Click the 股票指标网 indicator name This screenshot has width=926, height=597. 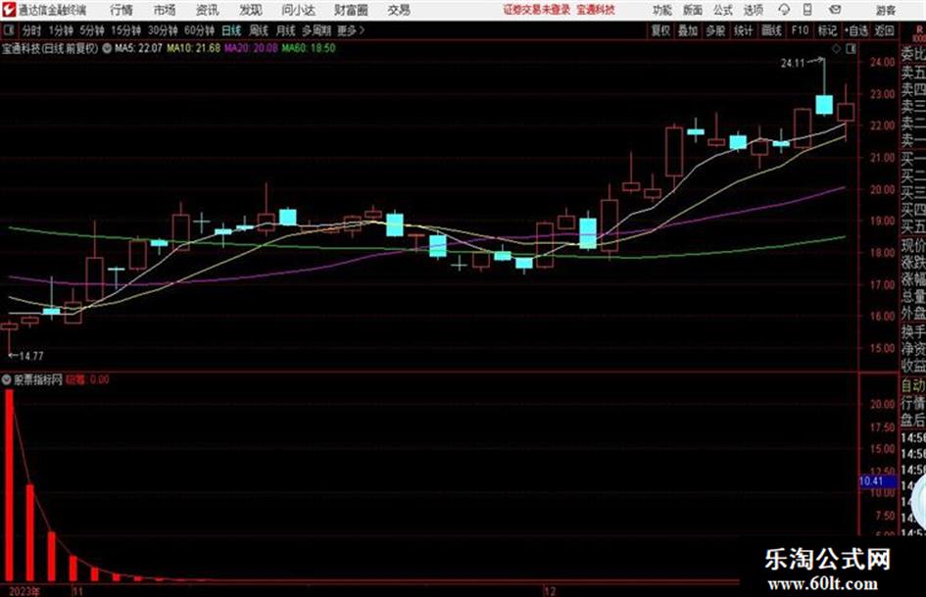(x=38, y=379)
